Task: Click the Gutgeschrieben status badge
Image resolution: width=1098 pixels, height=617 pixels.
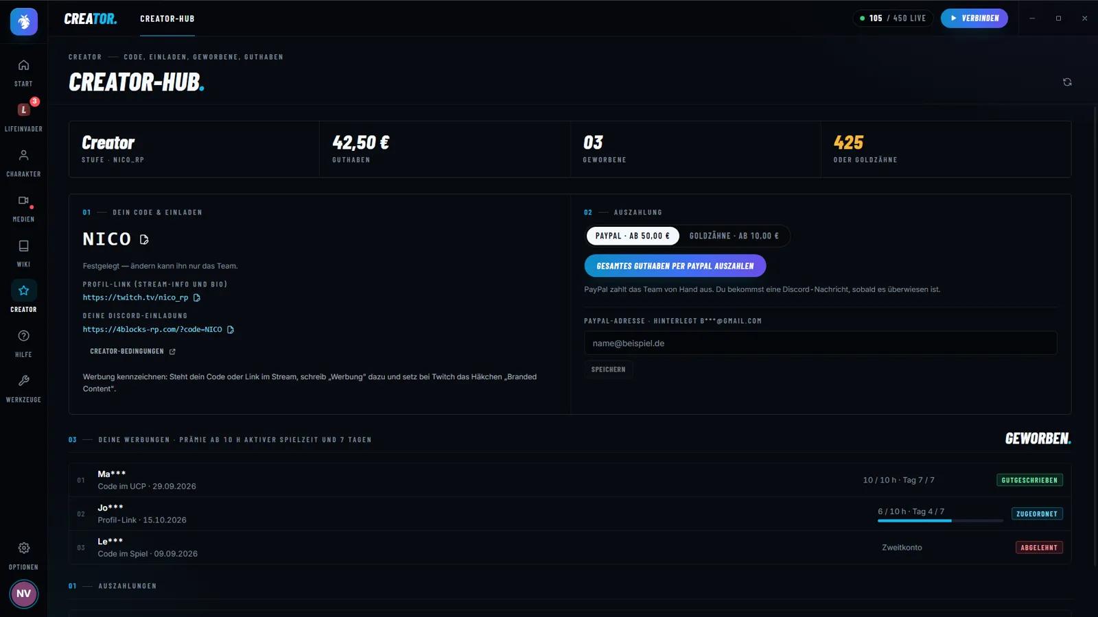Action: (1029, 480)
